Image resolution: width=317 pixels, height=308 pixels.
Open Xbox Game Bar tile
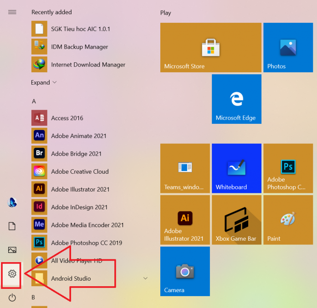(236, 220)
